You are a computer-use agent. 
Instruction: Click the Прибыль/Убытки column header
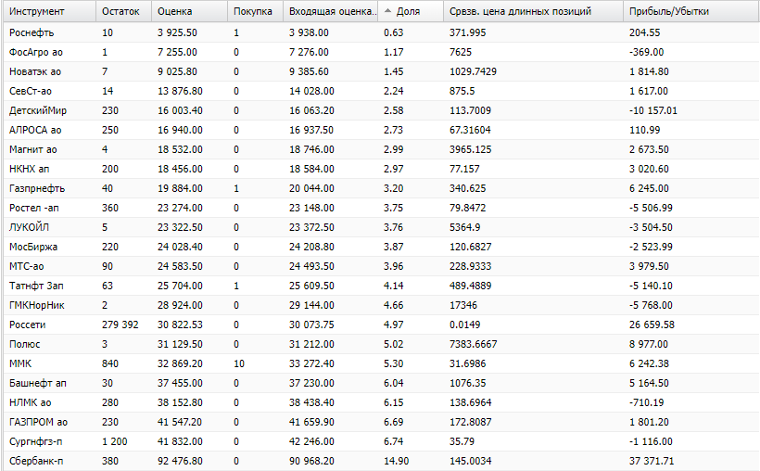(x=690, y=11)
